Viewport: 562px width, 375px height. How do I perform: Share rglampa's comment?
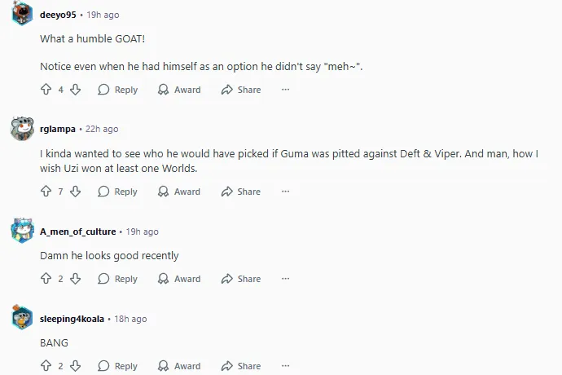tap(240, 192)
